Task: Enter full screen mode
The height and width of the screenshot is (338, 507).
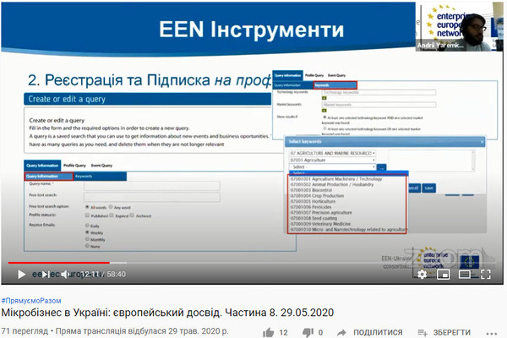Action: tap(486, 275)
